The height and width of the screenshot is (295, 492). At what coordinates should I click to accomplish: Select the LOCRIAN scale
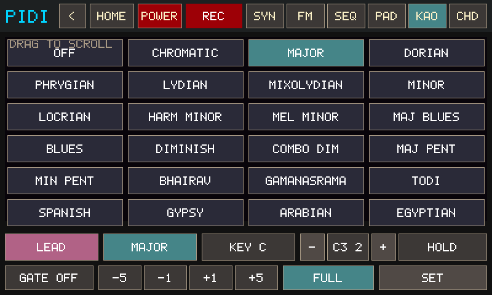[x=65, y=117]
